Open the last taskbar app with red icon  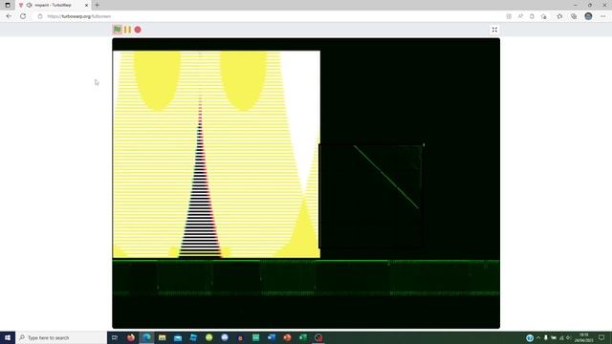318,337
